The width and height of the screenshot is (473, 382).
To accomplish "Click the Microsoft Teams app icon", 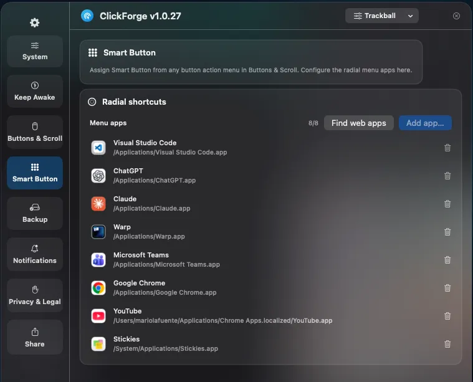I will [x=98, y=260].
